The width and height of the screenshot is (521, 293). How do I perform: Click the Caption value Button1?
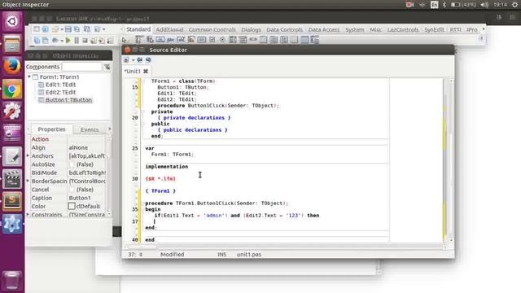click(80, 198)
